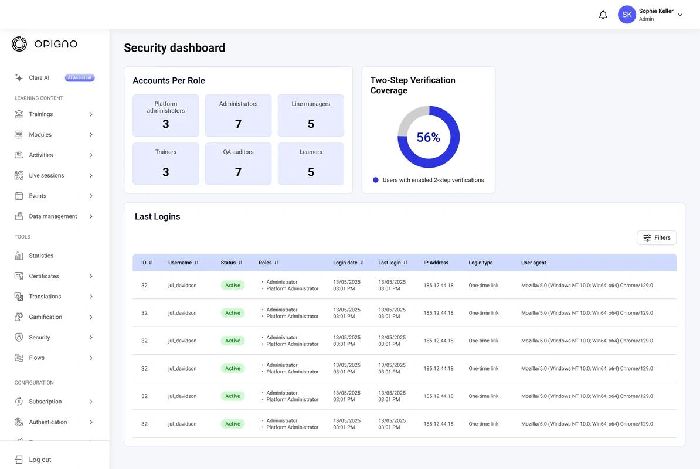Image resolution: width=700 pixels, height=469 pixels.
Task: Click the Security shield icon
Action: 19,337
